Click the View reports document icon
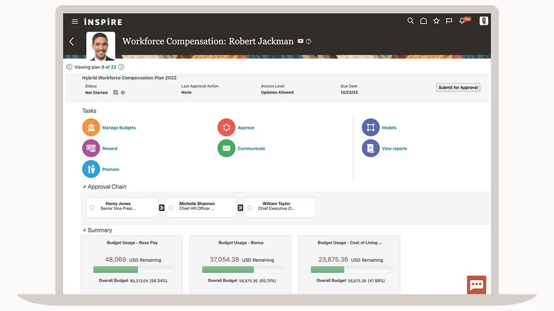This screenshot has height=311, width=554. (x=371, y=149)
